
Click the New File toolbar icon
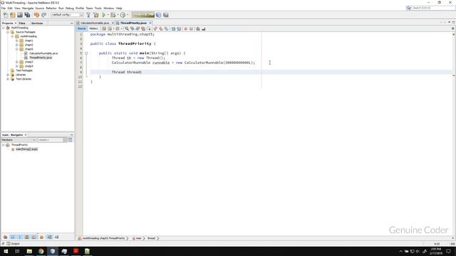(6, 15)
